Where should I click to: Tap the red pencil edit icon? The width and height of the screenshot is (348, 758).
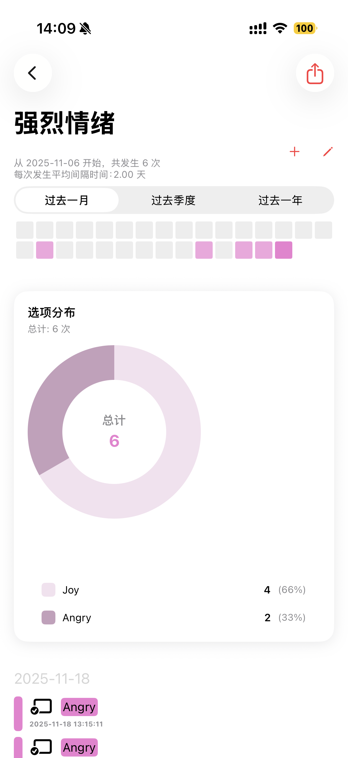pyautogui.click(x=328, y=151)
